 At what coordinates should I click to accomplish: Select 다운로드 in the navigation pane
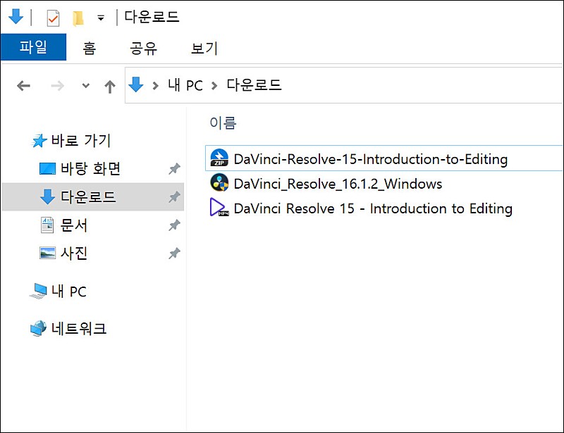pos(88,197)
